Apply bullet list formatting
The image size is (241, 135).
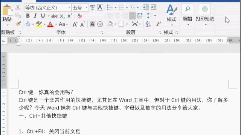coord(110,7)
